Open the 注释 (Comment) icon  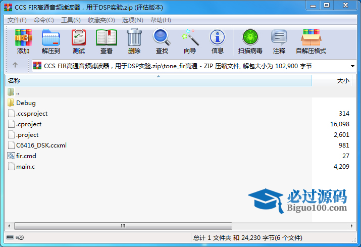click(x=279, y=37)
